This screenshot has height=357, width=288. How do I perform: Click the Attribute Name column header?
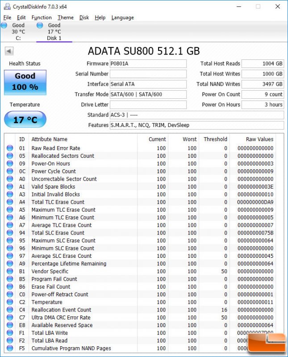pyautogui.click(x=50, y=139)
